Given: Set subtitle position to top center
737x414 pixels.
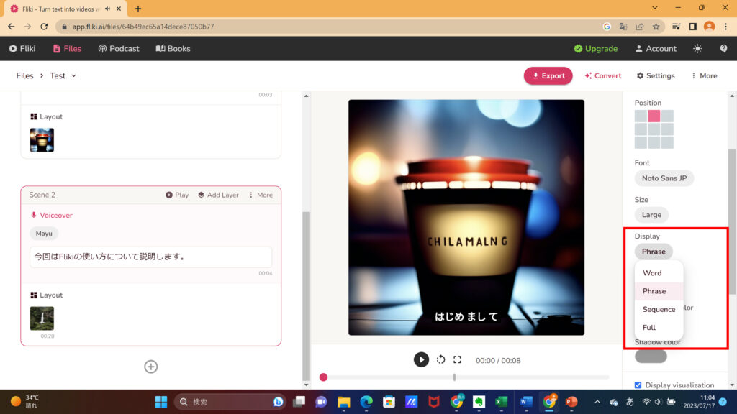Looking at the screenshot, I should 654,116.
